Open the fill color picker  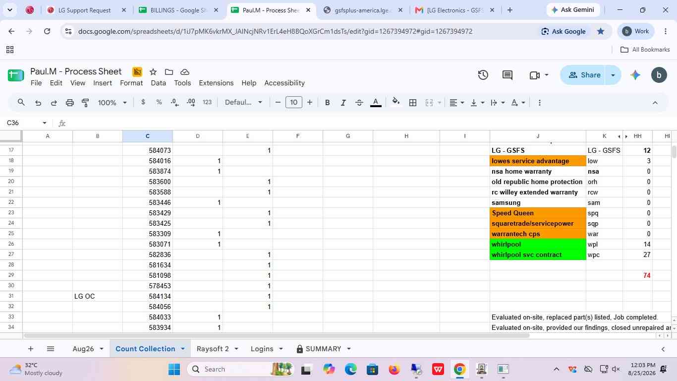pyautogui.click(x=396, y=103)
